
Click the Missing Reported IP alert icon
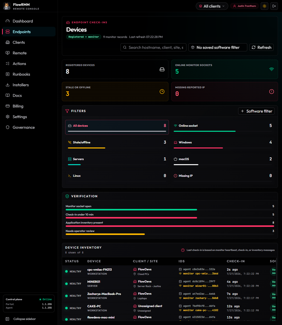point(272,92)
